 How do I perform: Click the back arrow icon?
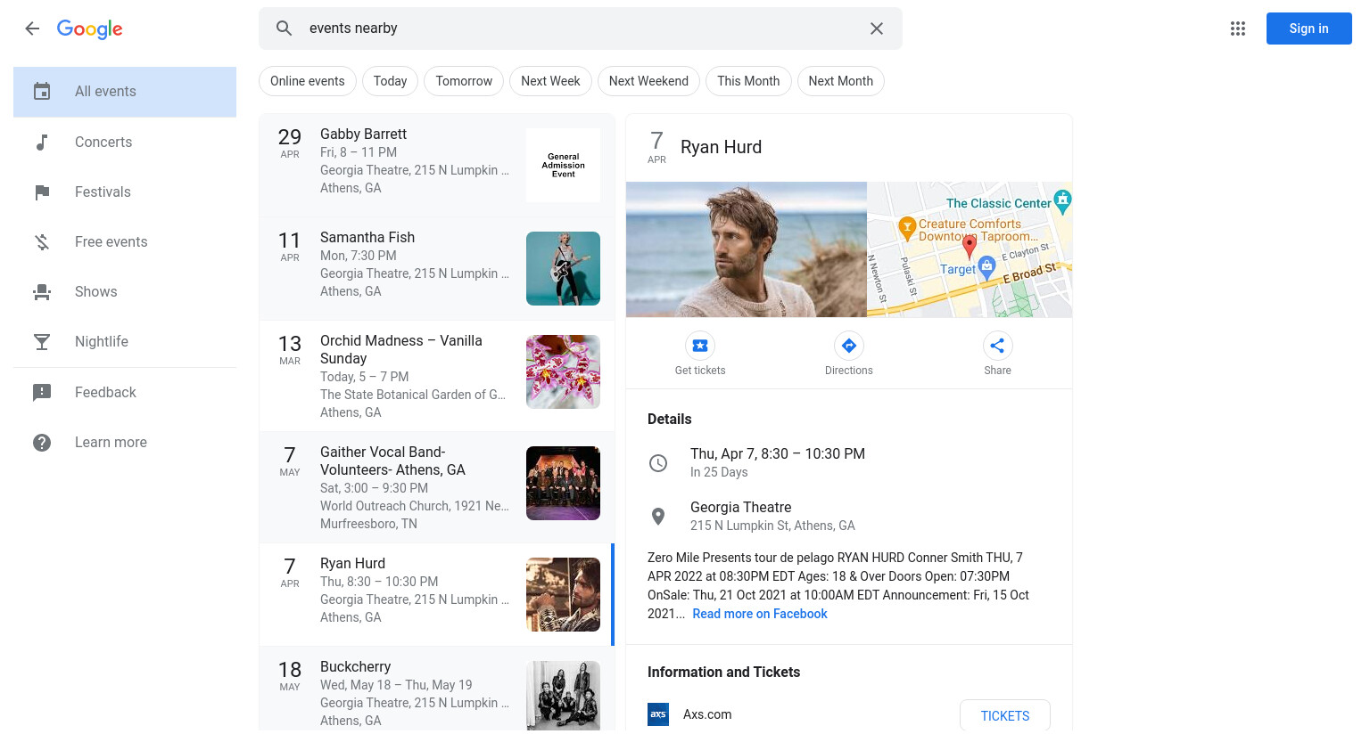32,29
